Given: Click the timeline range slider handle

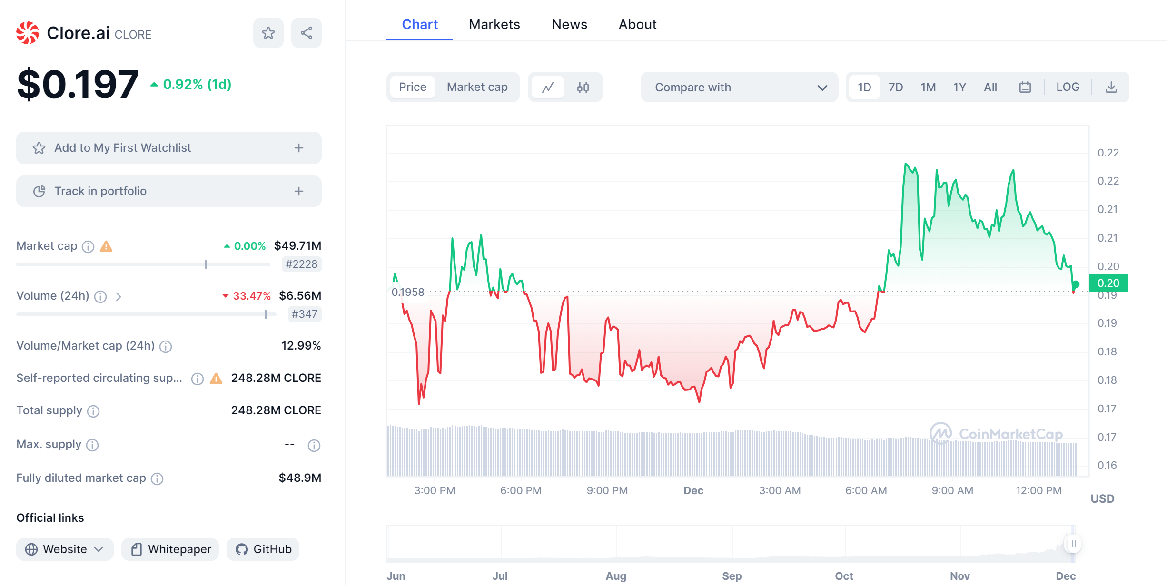Looking at the screenshot, I should 1073,544.
